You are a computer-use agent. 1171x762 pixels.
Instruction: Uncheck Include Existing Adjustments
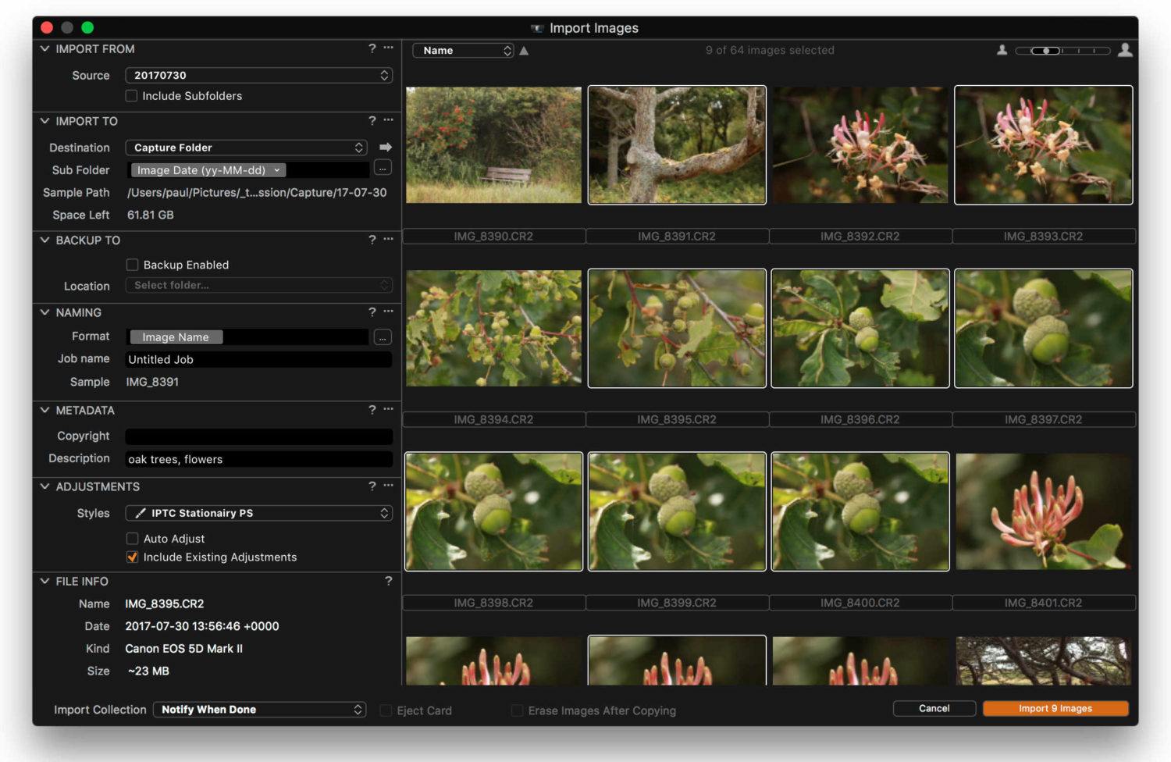coord(132,557)
